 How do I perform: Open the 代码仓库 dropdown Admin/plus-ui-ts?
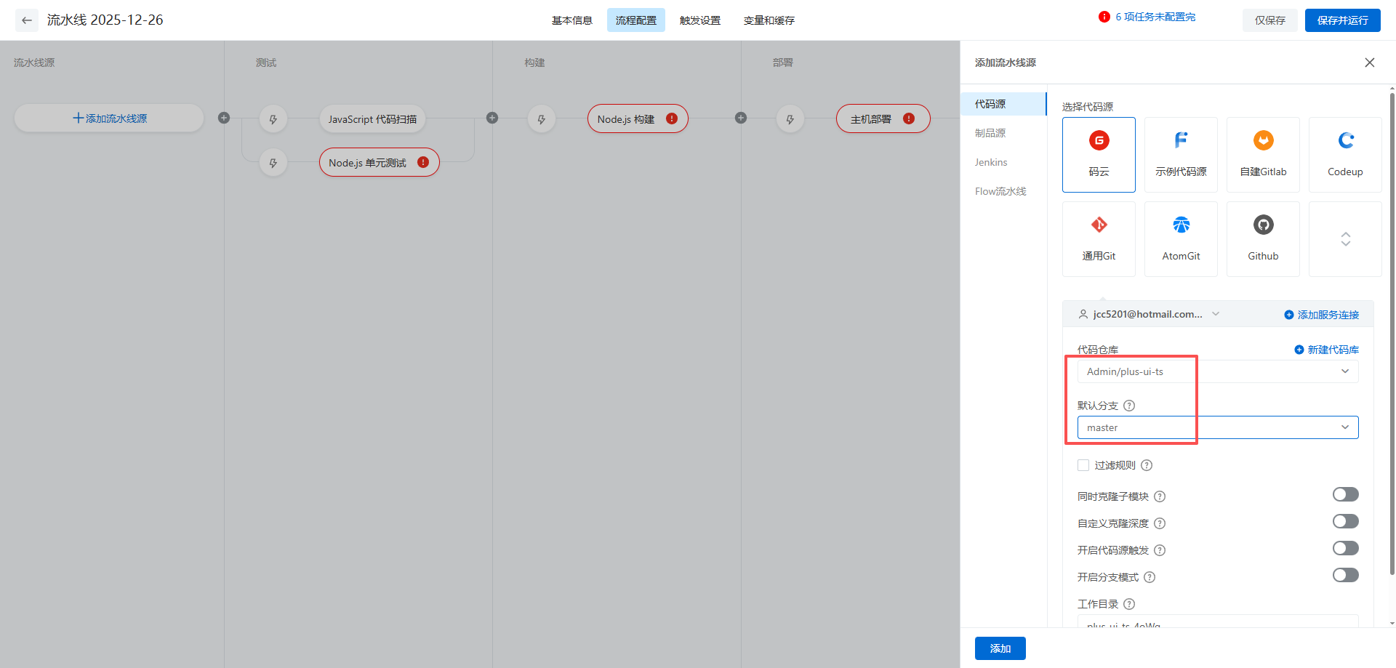(x=1218, y=371)
